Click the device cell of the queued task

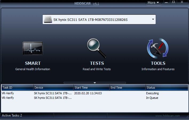tap(53, 98)
